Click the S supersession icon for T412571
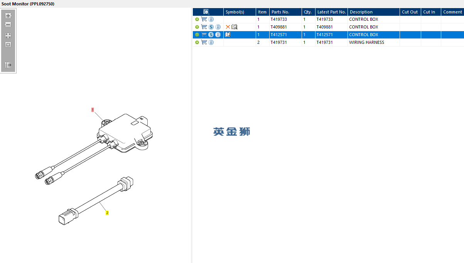Screen dimensions: 464x263 211,35
